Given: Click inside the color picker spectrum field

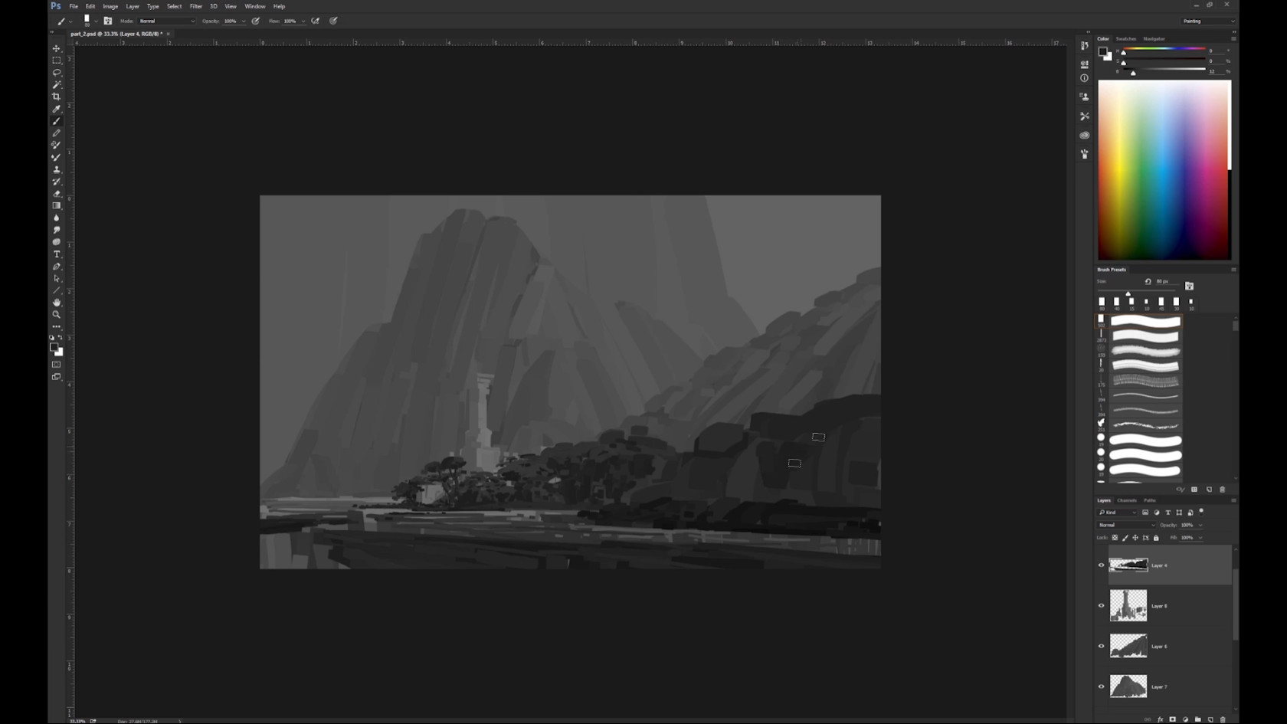Looking at the screenshot, I should [x=1163, y=170].
